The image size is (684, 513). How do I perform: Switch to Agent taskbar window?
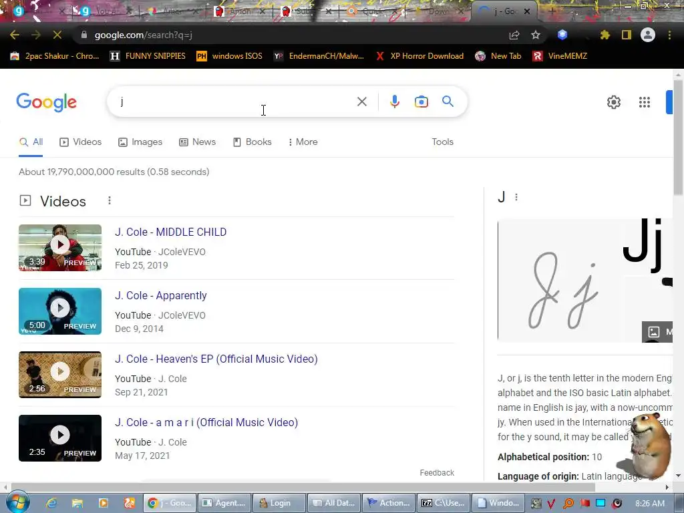click(x=225, y=503)
